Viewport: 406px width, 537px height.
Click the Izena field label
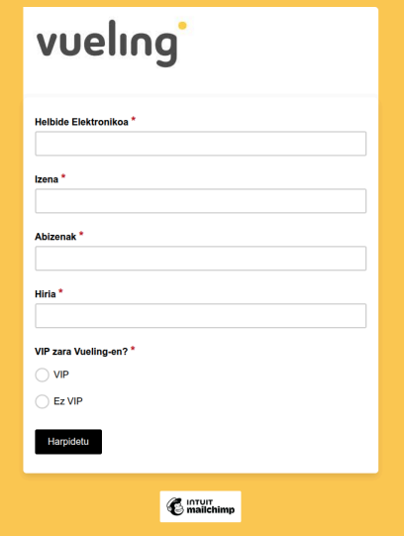[x=47, y=179]
